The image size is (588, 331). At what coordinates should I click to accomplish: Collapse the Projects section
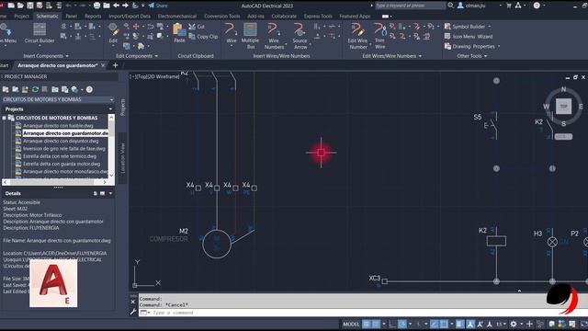click(110, 108)
